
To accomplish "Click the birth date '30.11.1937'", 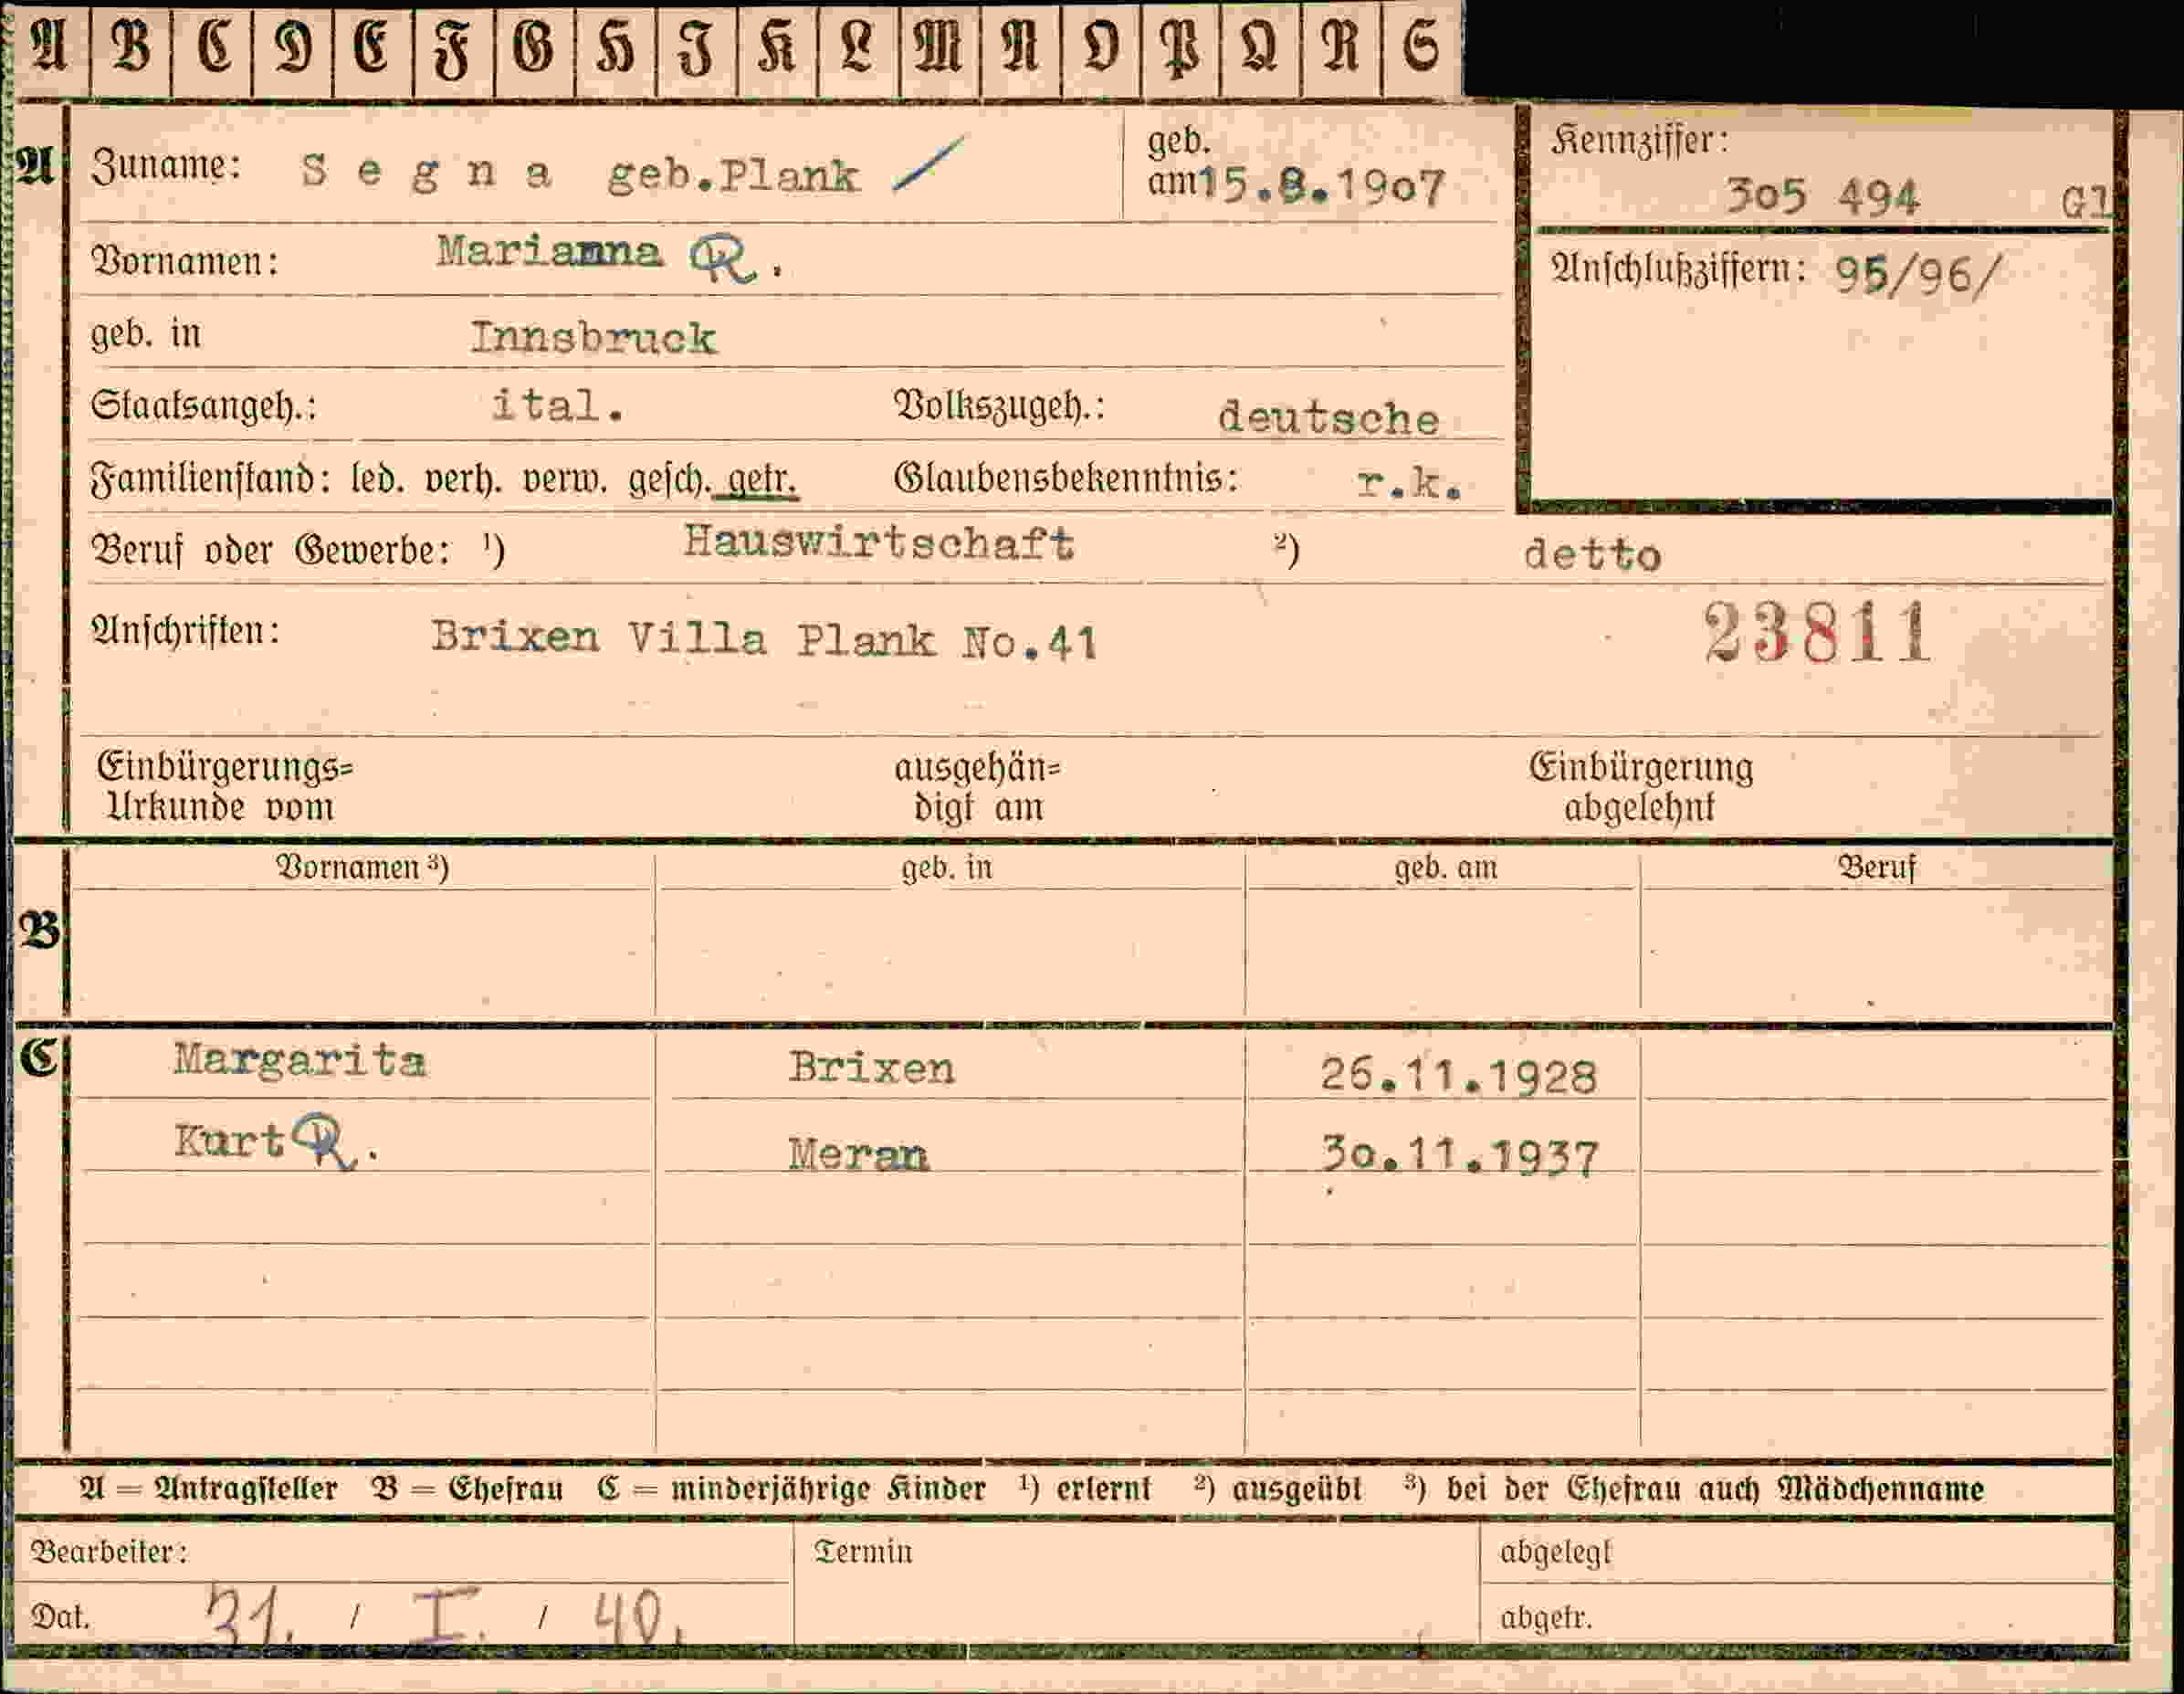I will (x=1460, y=1157).
